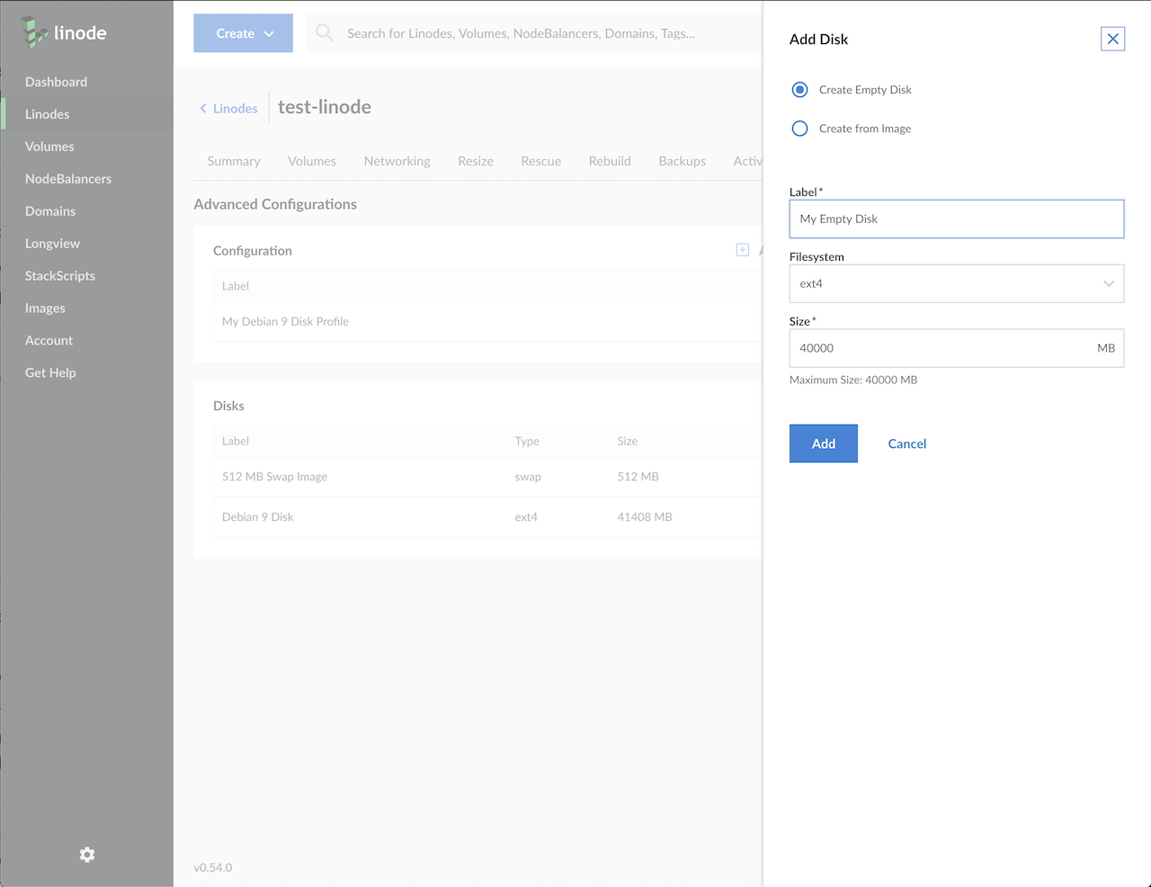Open settings via the gear icon
The width and height of the screenshot is (1151, 887).
[x=87, y=855]
